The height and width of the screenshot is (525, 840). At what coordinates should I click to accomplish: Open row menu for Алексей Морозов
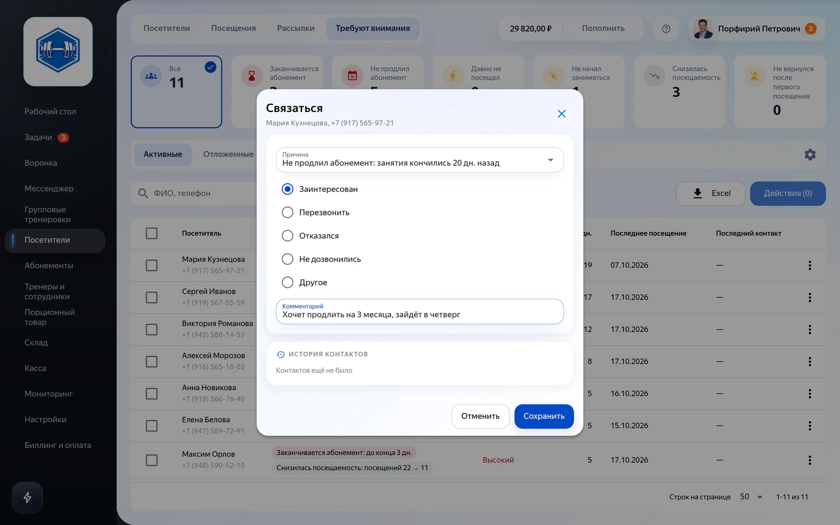point(810,362)
